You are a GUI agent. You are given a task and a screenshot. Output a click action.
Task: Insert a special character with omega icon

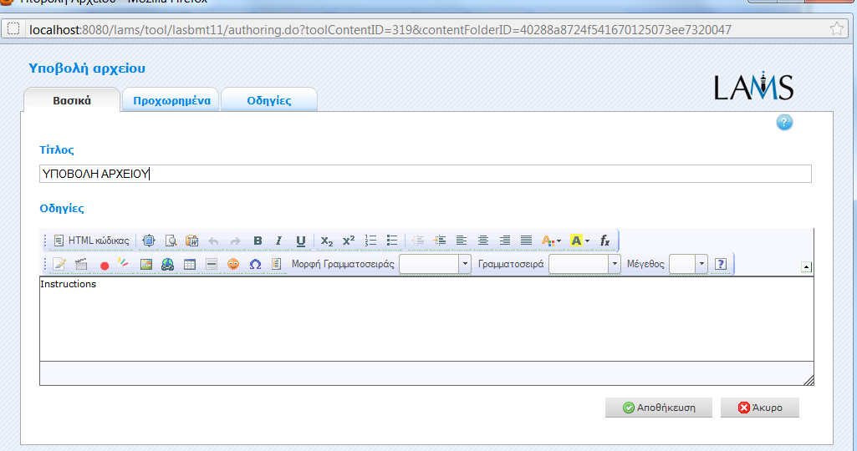coord(255,264)
